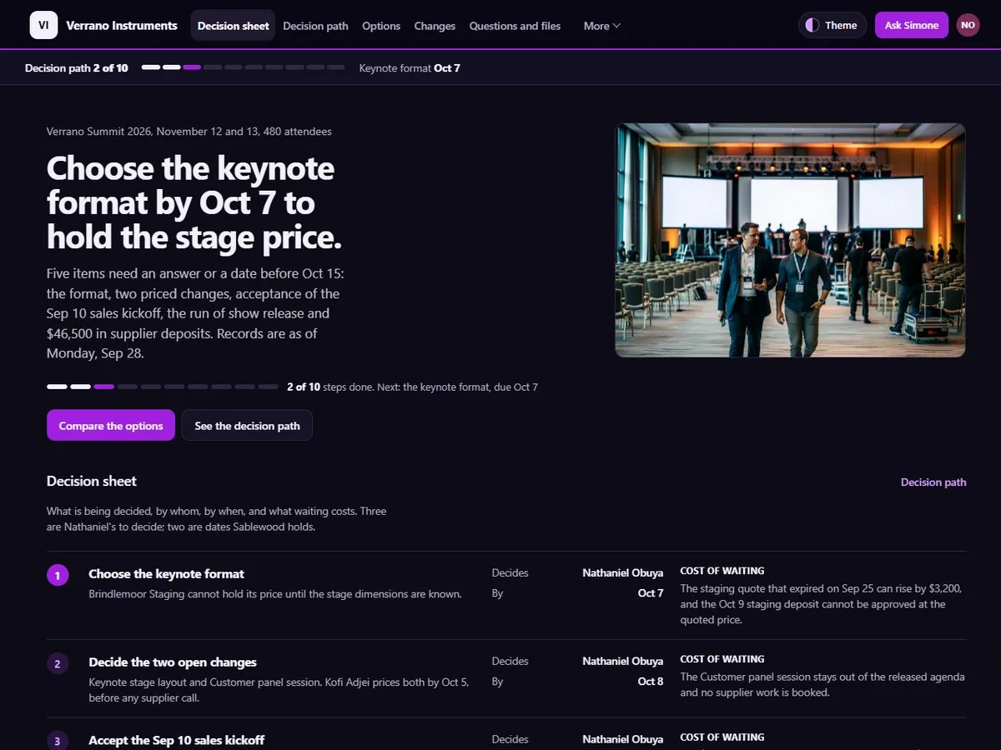
Task: Click the progress bar beside "2 of 10 steps done"
Action: 163,387
